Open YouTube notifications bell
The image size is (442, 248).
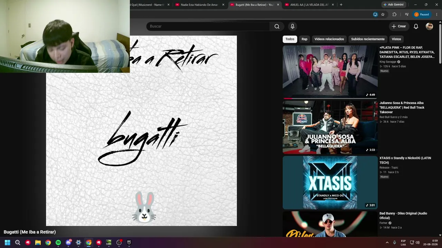point(416,27)
